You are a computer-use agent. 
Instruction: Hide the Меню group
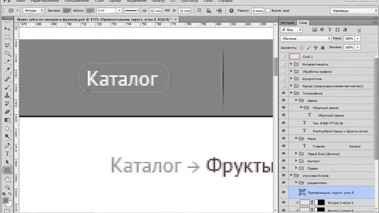(284, 138)
